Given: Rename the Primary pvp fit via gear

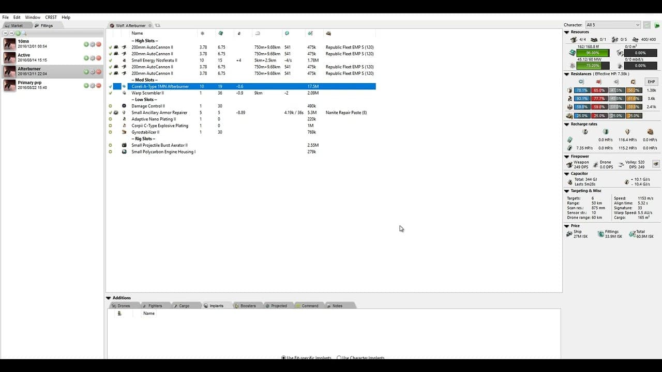Looking at the screenshot, I should click(93, 85).
